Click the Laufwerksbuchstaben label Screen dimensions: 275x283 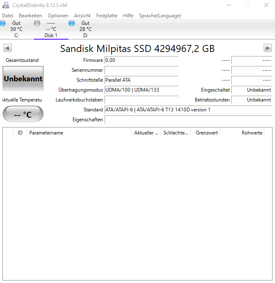click(79, 100)
